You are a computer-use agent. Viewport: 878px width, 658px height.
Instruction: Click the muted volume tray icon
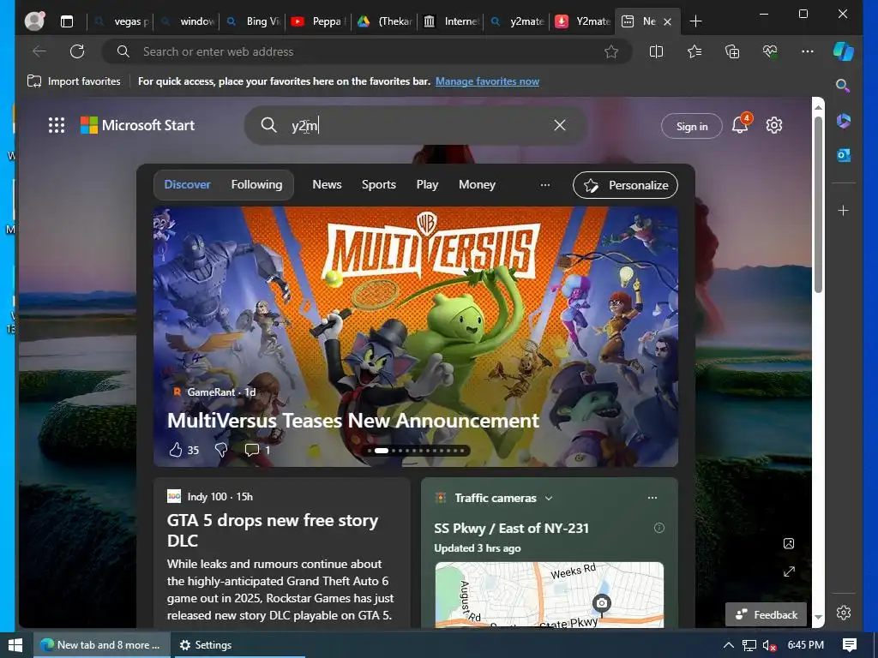coord(769,645)
